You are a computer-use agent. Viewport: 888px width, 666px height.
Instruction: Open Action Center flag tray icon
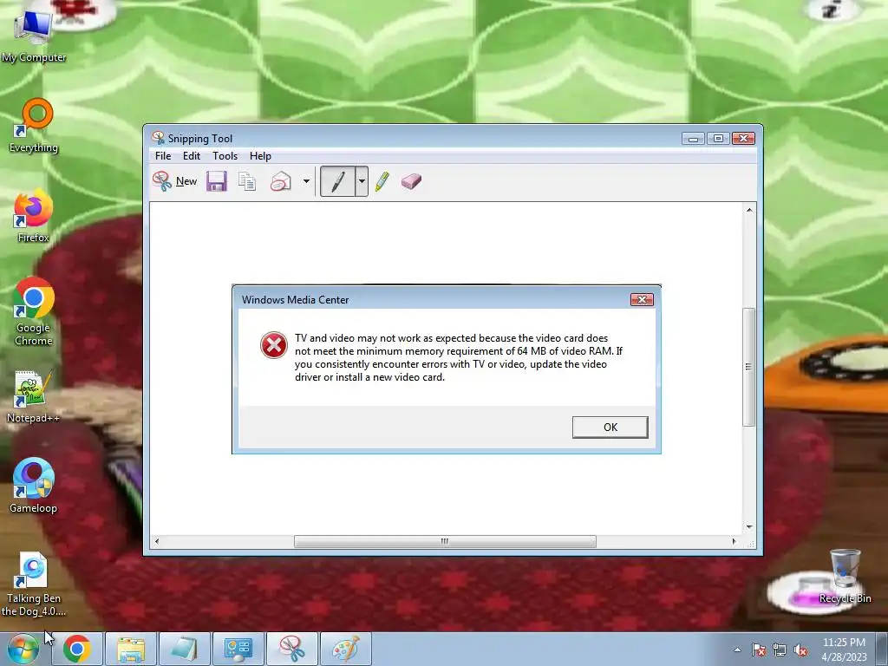[759, 650]
